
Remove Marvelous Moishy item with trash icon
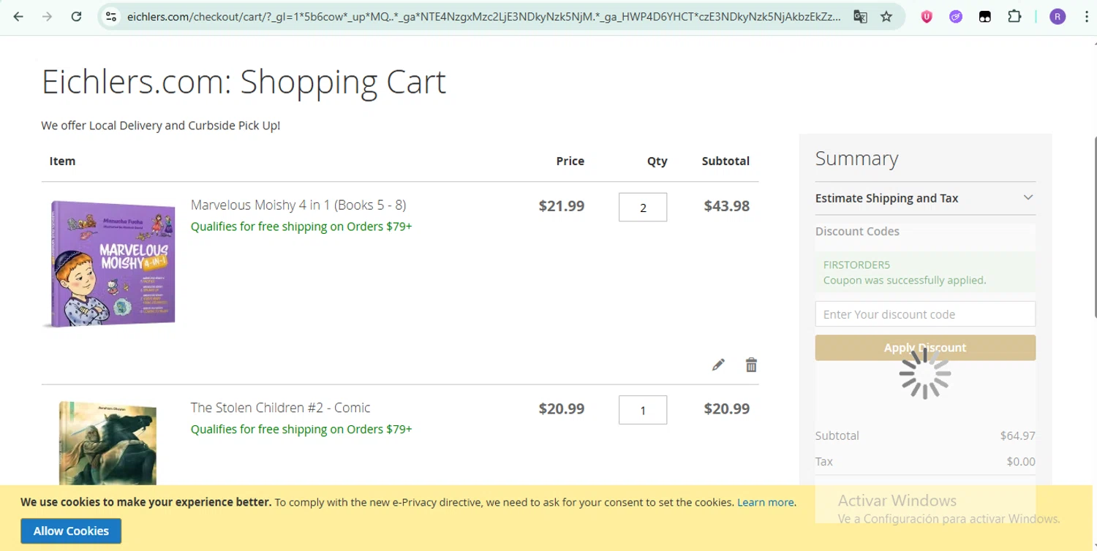tap(751, 365)
